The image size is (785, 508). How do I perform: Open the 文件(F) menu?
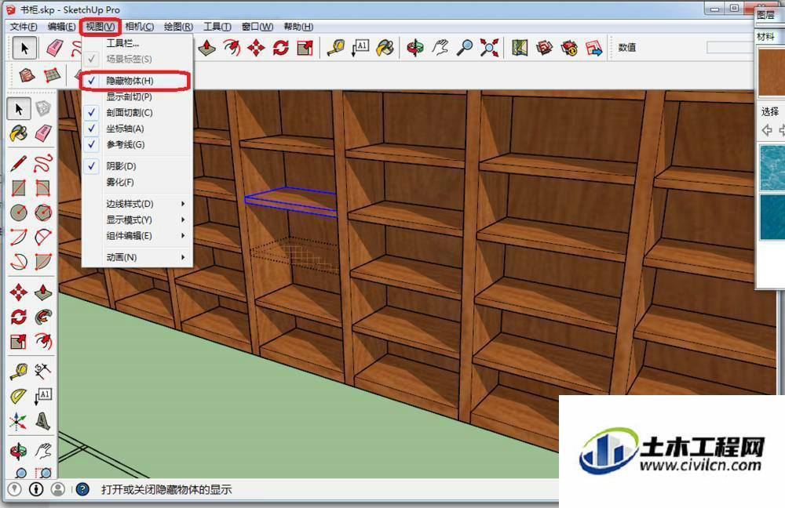(x=24, y=27)
